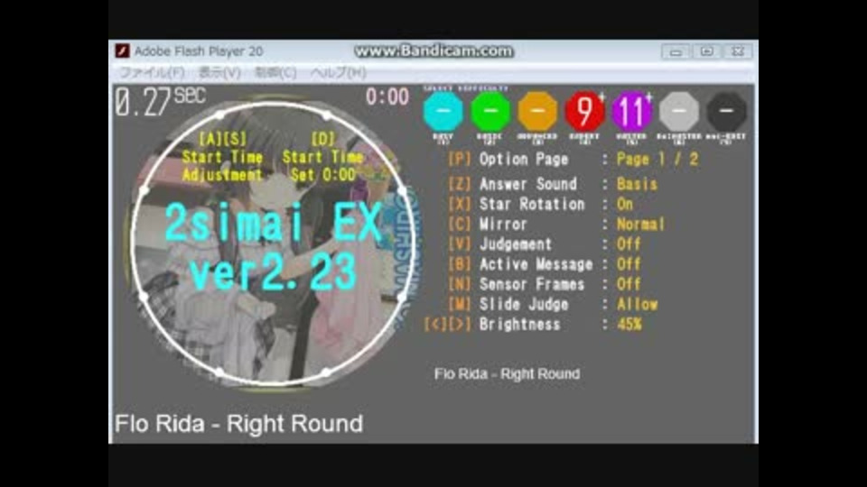Open the 制御(C) menu
The image size is (867, 487).
275,72
